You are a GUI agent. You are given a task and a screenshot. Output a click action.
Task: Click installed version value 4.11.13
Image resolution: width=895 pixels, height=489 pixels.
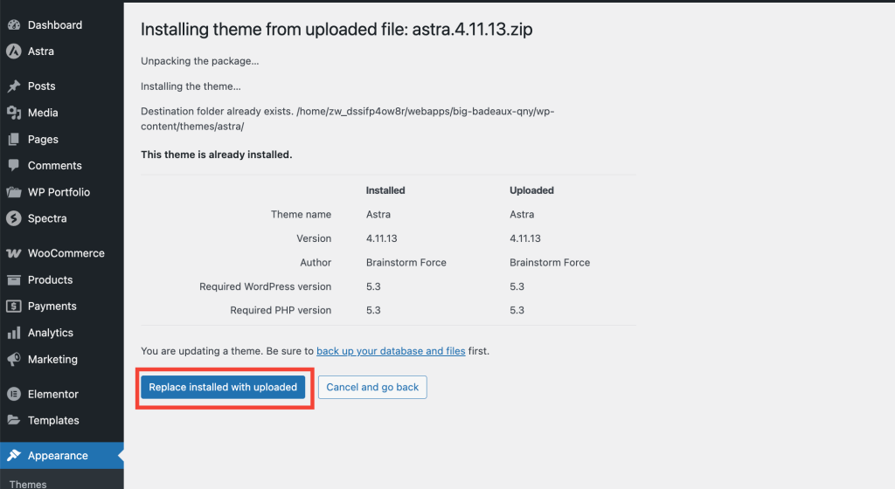(381, 238)
